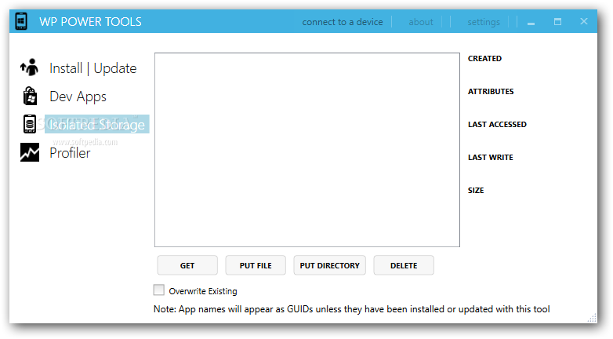Click the LAST WRITE label
Screen dimensions: 613x339
[491, 157]
